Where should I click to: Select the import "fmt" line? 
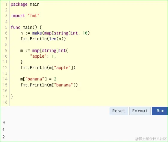click(25, 16)
